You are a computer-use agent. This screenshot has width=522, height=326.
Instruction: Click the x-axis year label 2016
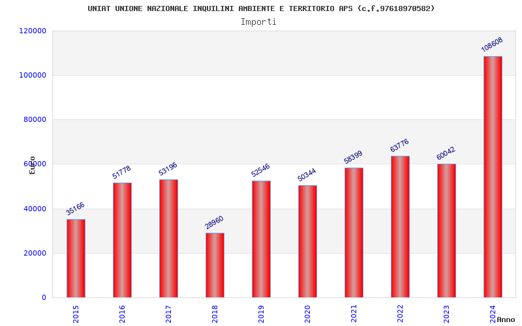tap(122, 314)
